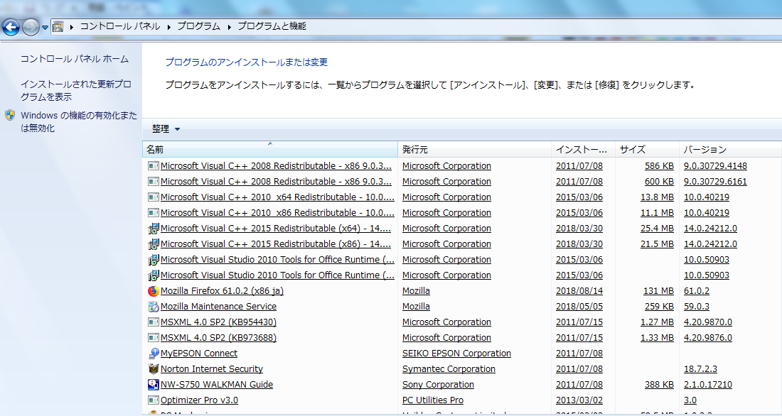Click the Mozilla Maintenance Service icon
The height and width of the screenshot is (416, 782).
coord(153,307)
